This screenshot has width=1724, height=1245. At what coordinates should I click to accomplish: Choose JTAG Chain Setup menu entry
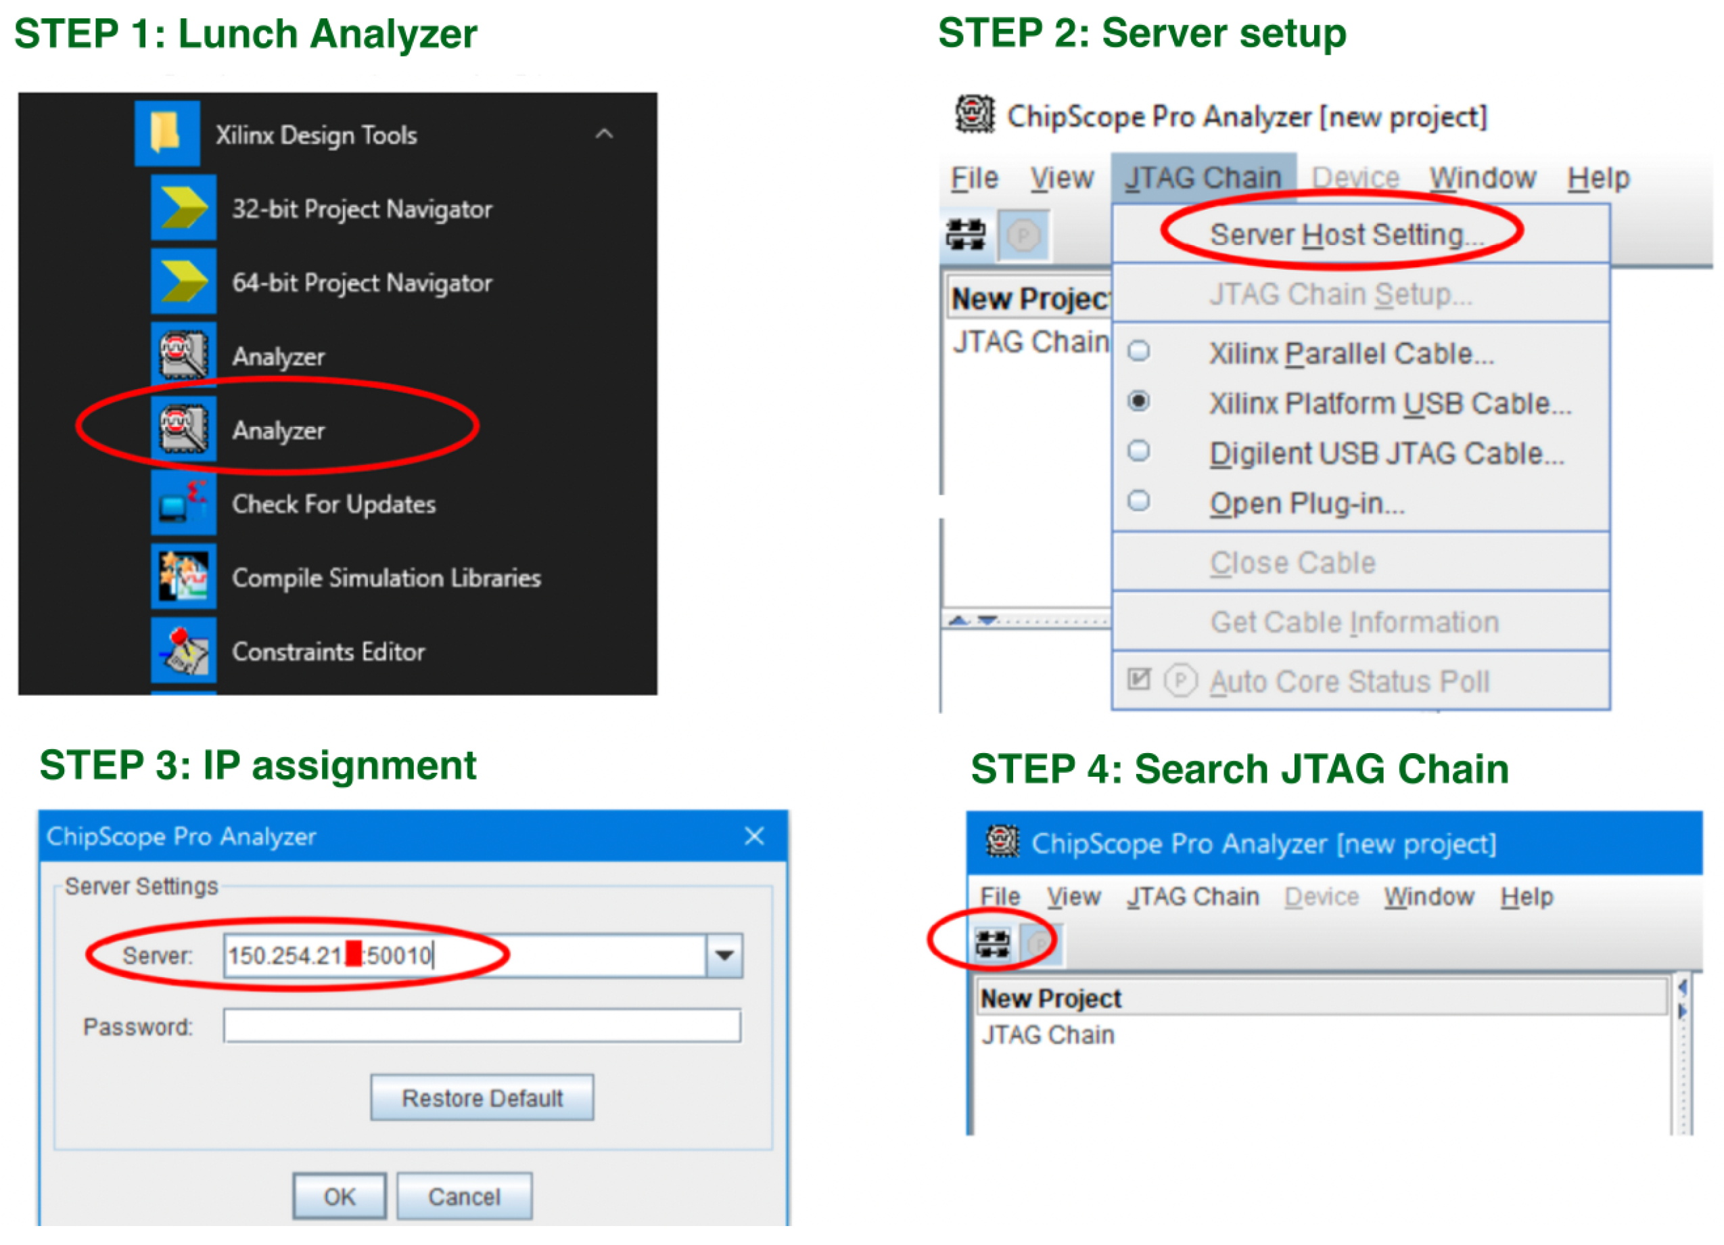pos(1361,294)
